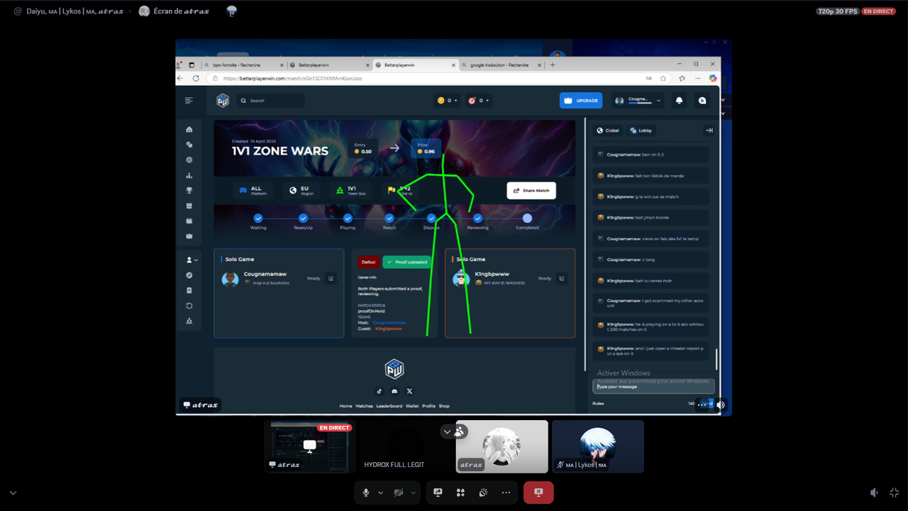This screenshot has height=511, width=908.
Task: Open the Leaderboard footer link
Action: click(x=389, y=406)
